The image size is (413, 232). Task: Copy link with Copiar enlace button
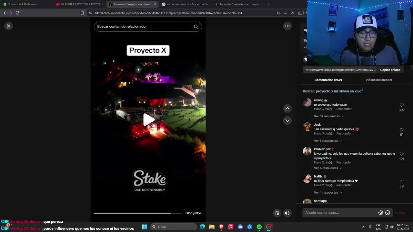pyautogui.click(x=390, y=70)
